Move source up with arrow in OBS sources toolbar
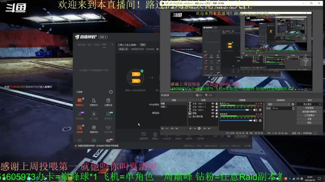Image resolution: width=325 pixels, height=182 pixels. pyautogui.click(x=205, y=128)
